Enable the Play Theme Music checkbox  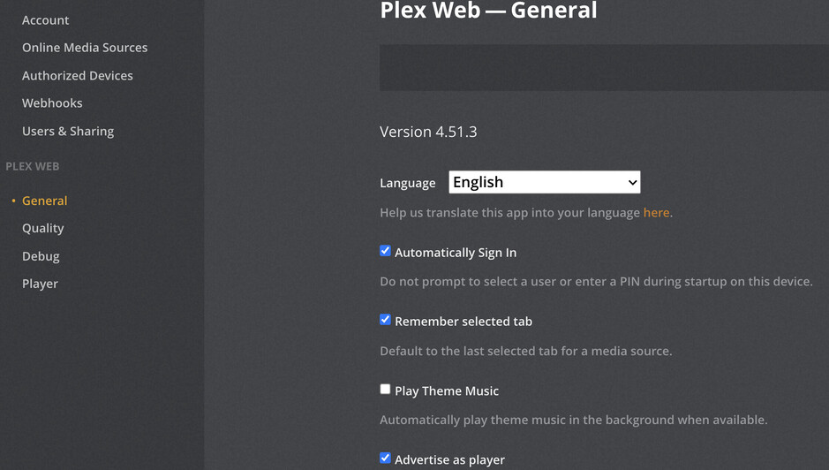click(386, 389)
